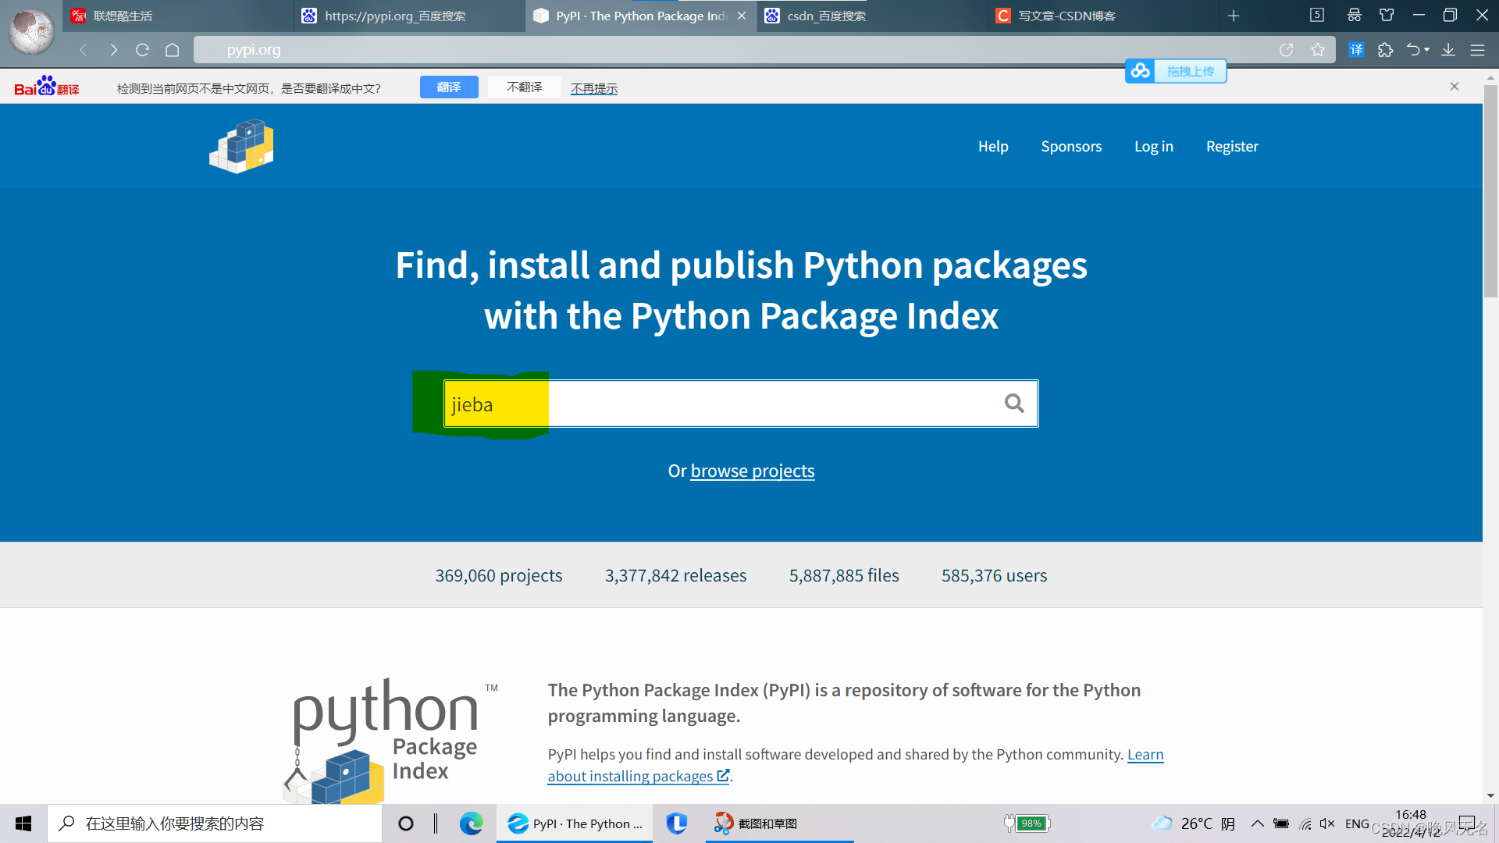Toggle the muted volume icon
Image resolution: width=1499 pixels, height=843 pixels.
coord(1327,823)
